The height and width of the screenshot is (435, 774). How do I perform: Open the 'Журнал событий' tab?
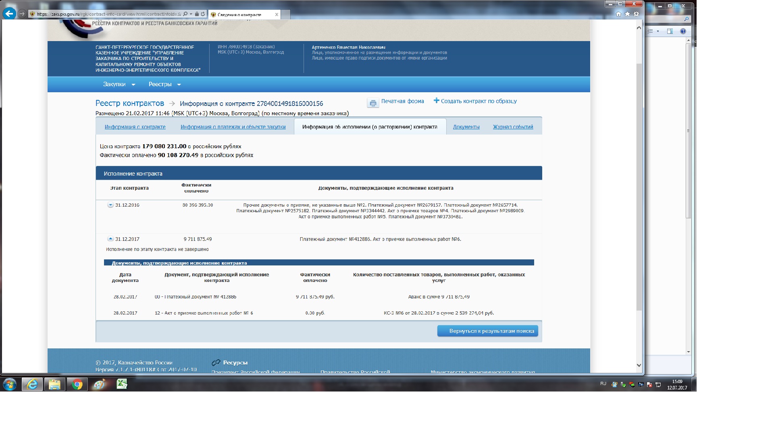pyautogui.click(x=513, y=127)
